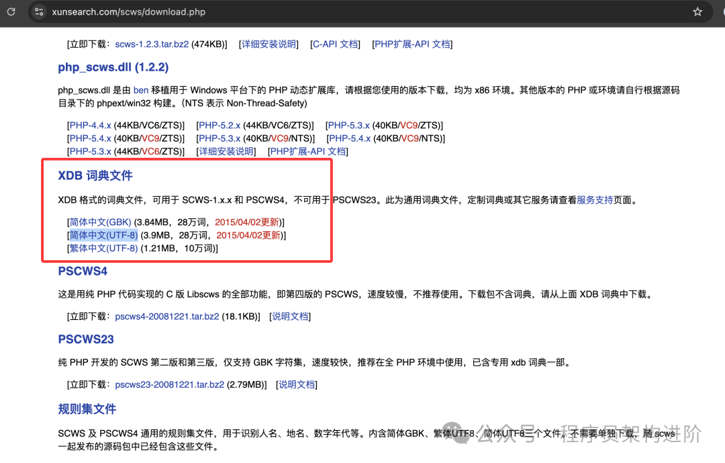Reload the page with the refresh icon

pos(11,11)
